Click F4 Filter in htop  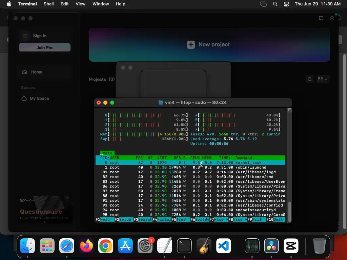[x=162, y=219]
